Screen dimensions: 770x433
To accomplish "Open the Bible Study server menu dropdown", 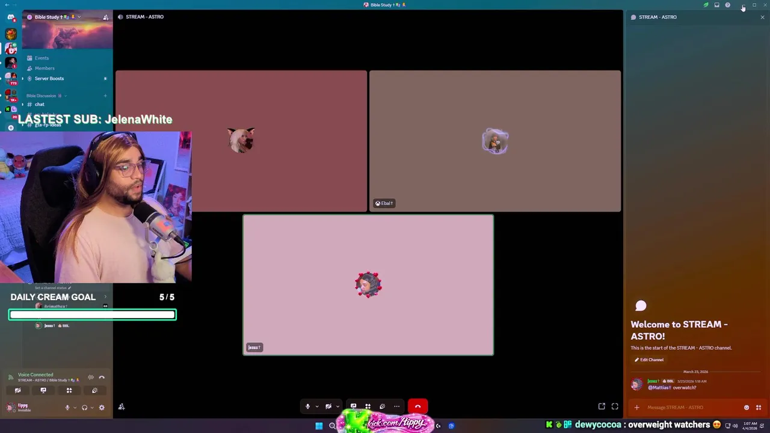I will click(x=79, y=17).
